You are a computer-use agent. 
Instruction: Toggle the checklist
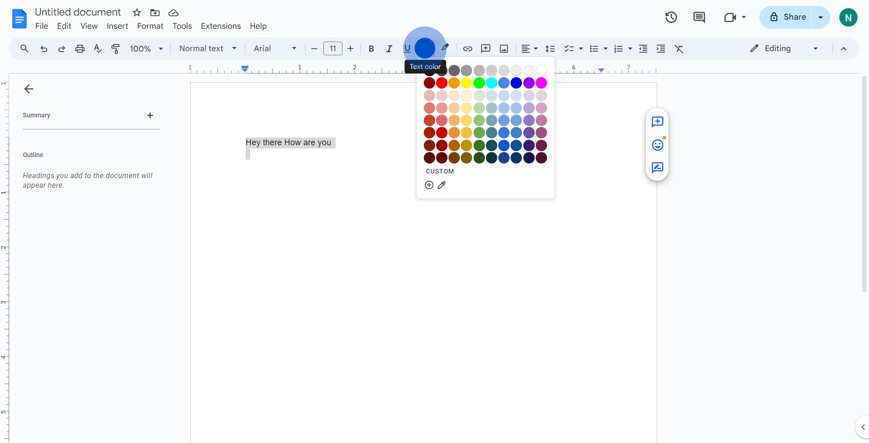[x=569, y=48]
